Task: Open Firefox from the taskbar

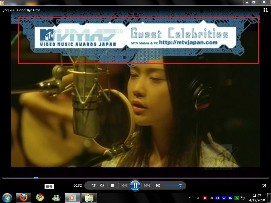Action: 24,198
